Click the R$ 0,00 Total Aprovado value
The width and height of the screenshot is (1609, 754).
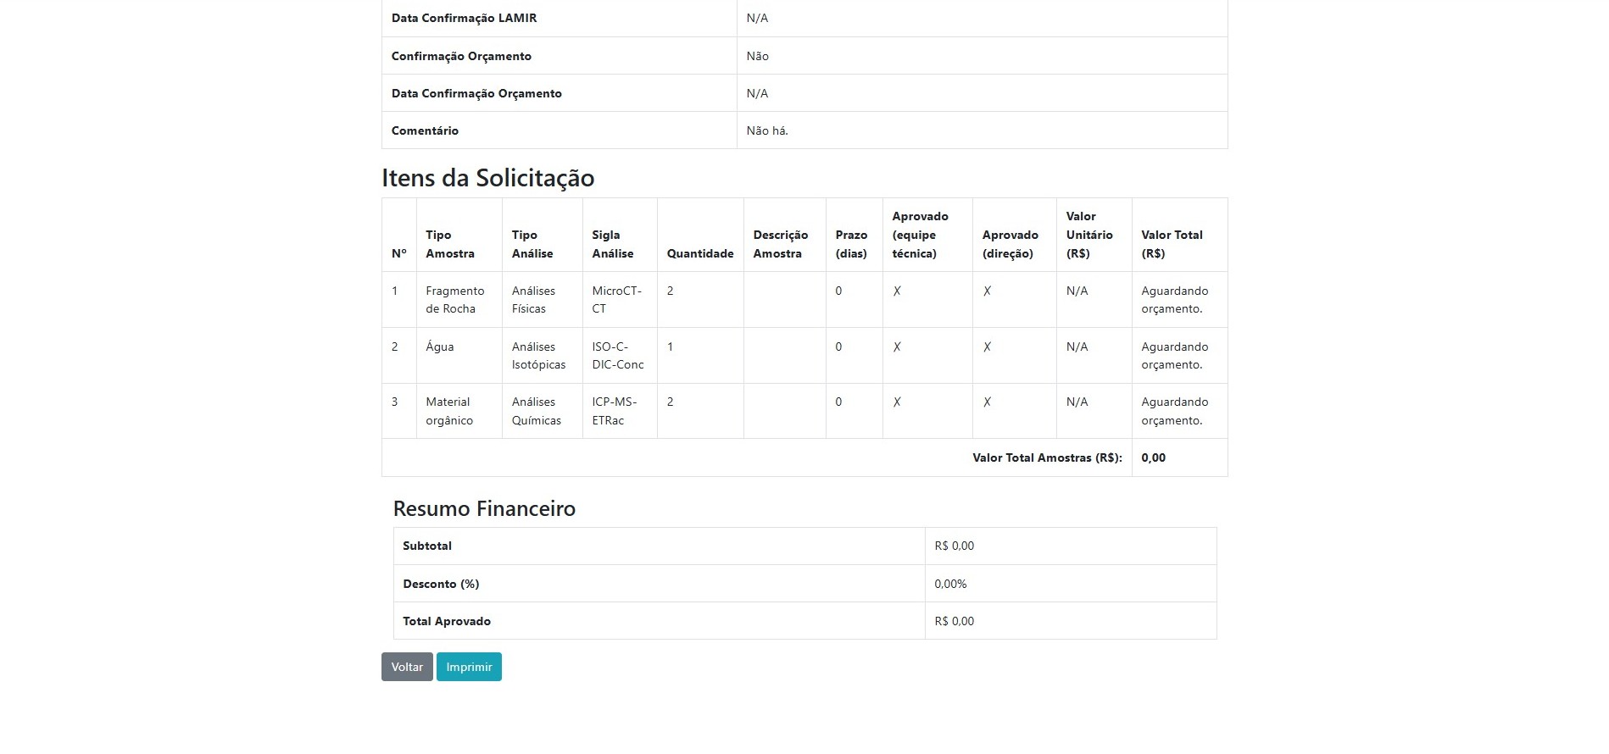coord(955,621)
